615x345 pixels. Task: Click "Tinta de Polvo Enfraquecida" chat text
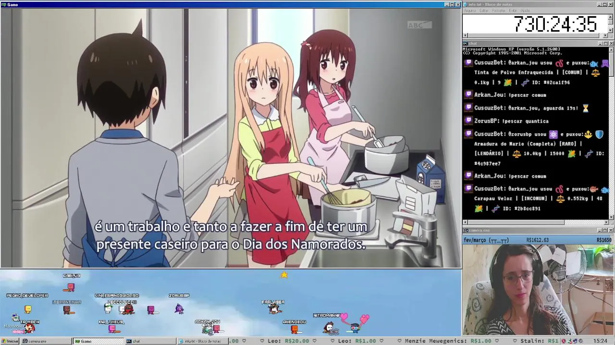(515, 72)
